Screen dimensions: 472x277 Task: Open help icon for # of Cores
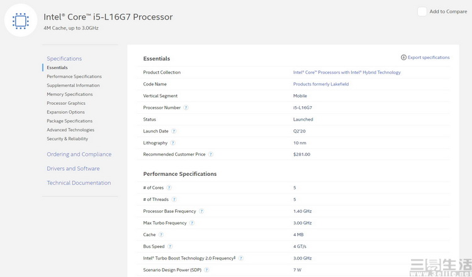point(169,188)
